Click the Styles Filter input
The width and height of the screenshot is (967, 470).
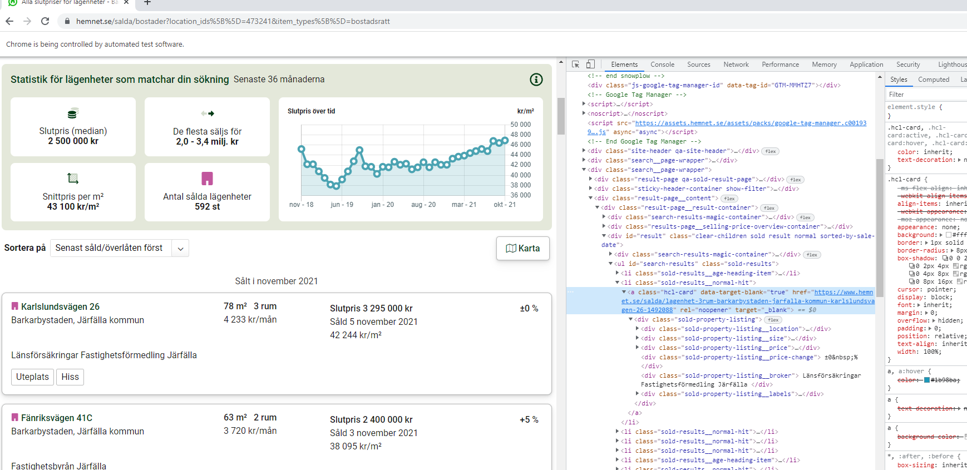point(926,95)
